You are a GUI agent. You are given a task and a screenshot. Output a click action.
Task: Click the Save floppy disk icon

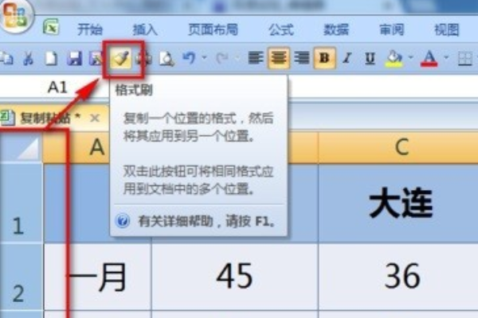[74, 58]
